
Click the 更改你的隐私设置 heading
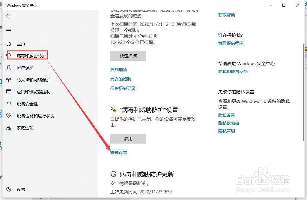tap(236, 92)
